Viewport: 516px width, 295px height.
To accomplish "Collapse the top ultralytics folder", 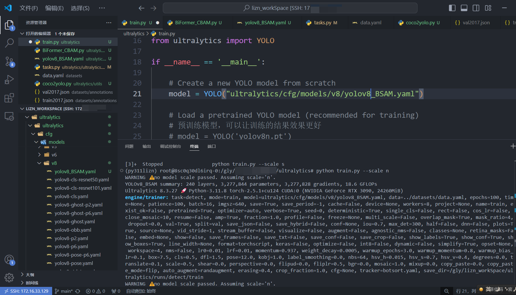I will 27,117.
